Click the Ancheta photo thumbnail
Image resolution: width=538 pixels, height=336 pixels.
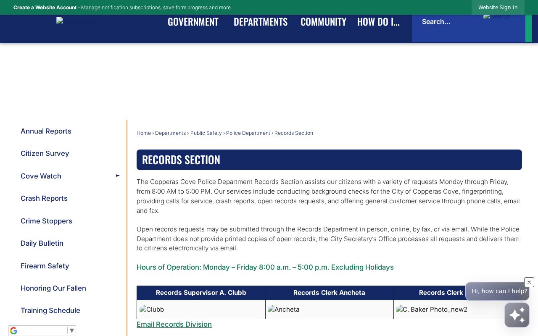[284, 310]
